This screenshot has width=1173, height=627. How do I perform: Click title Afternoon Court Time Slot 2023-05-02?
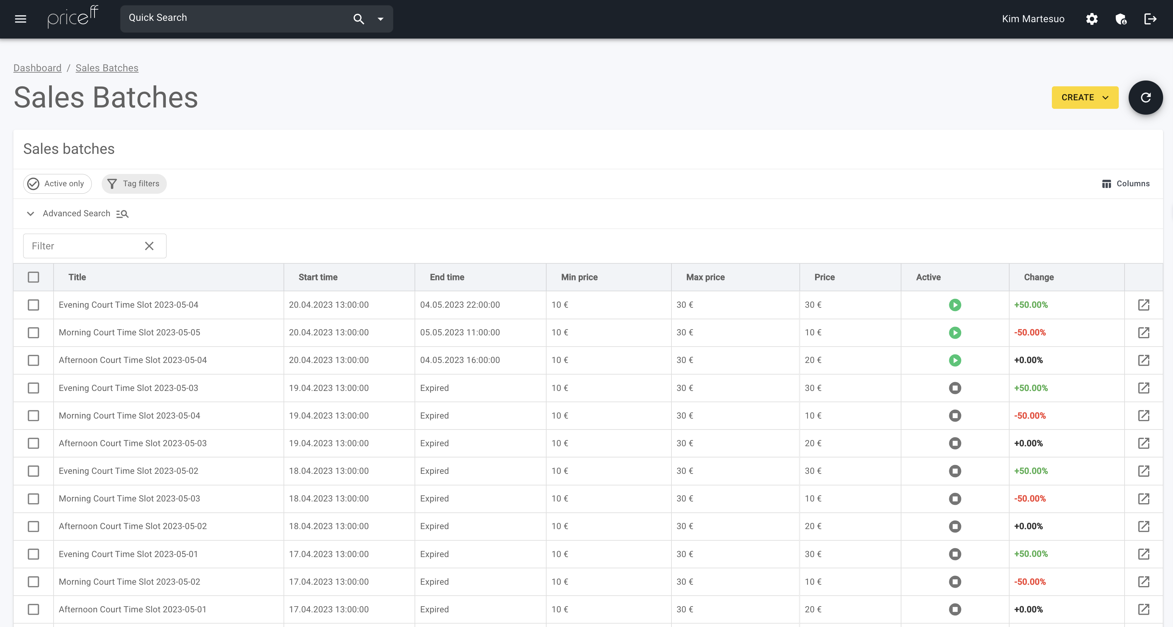click(132, 526)
